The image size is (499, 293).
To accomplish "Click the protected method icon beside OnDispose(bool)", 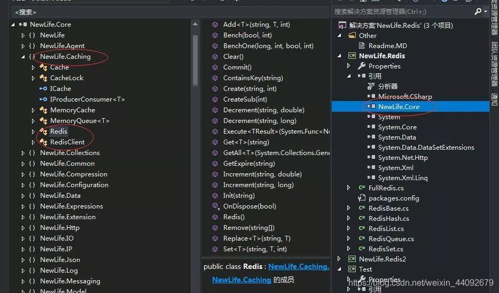I will point(216,206).
